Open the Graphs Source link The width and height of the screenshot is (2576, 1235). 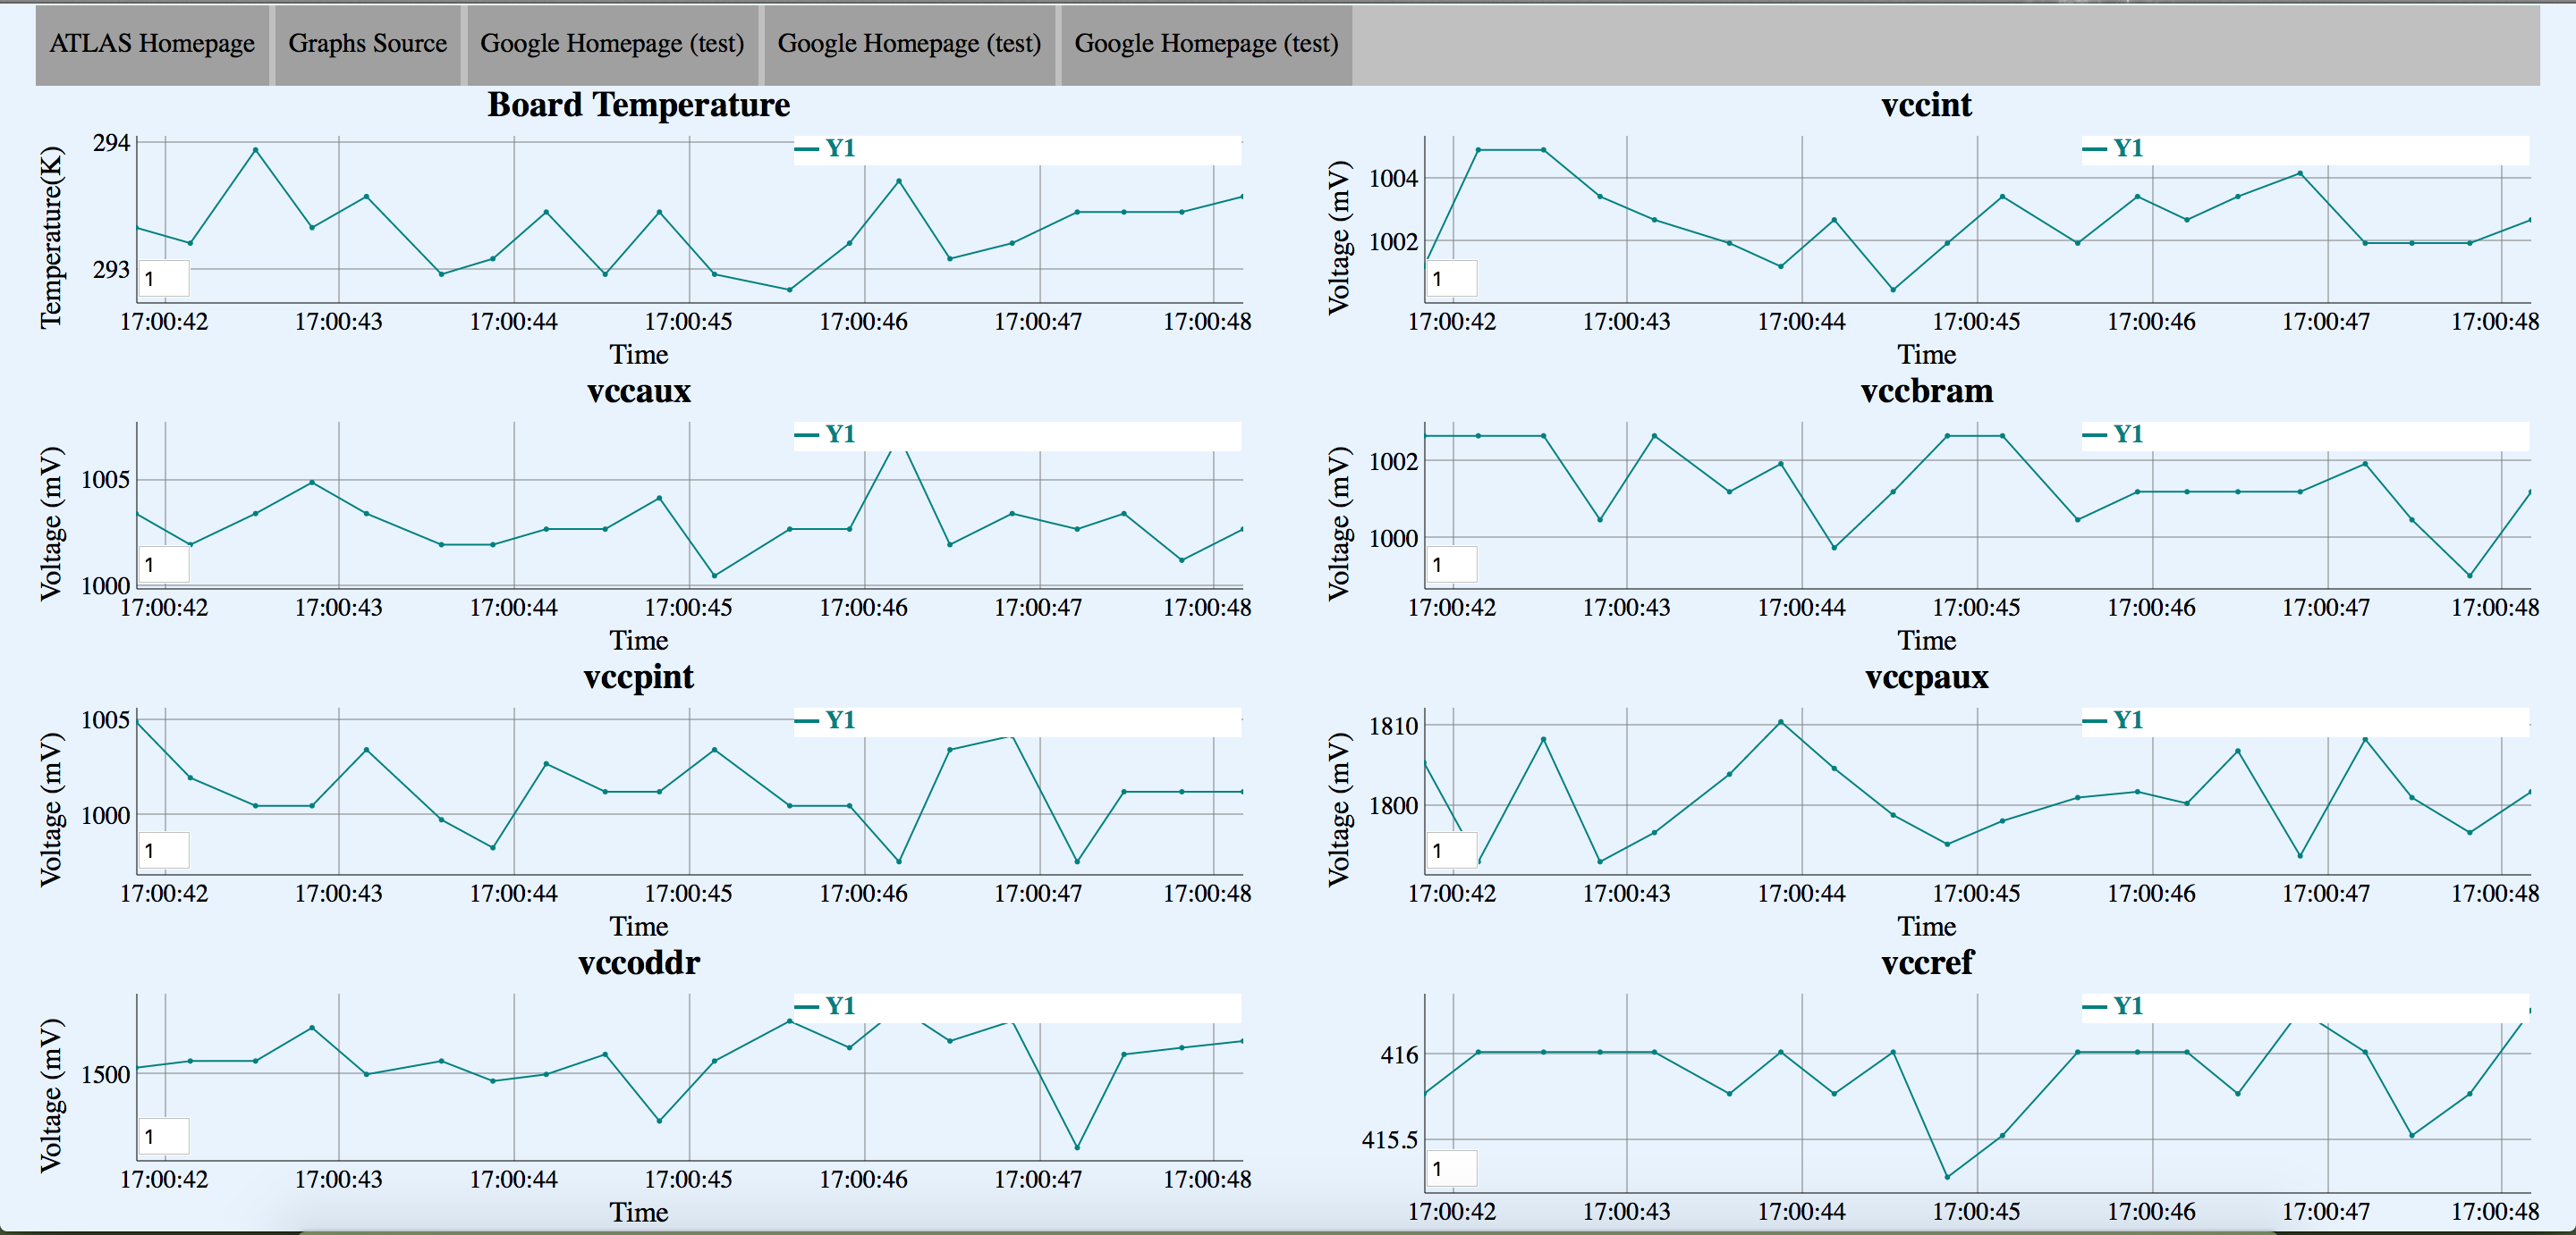tap(367, 44)
